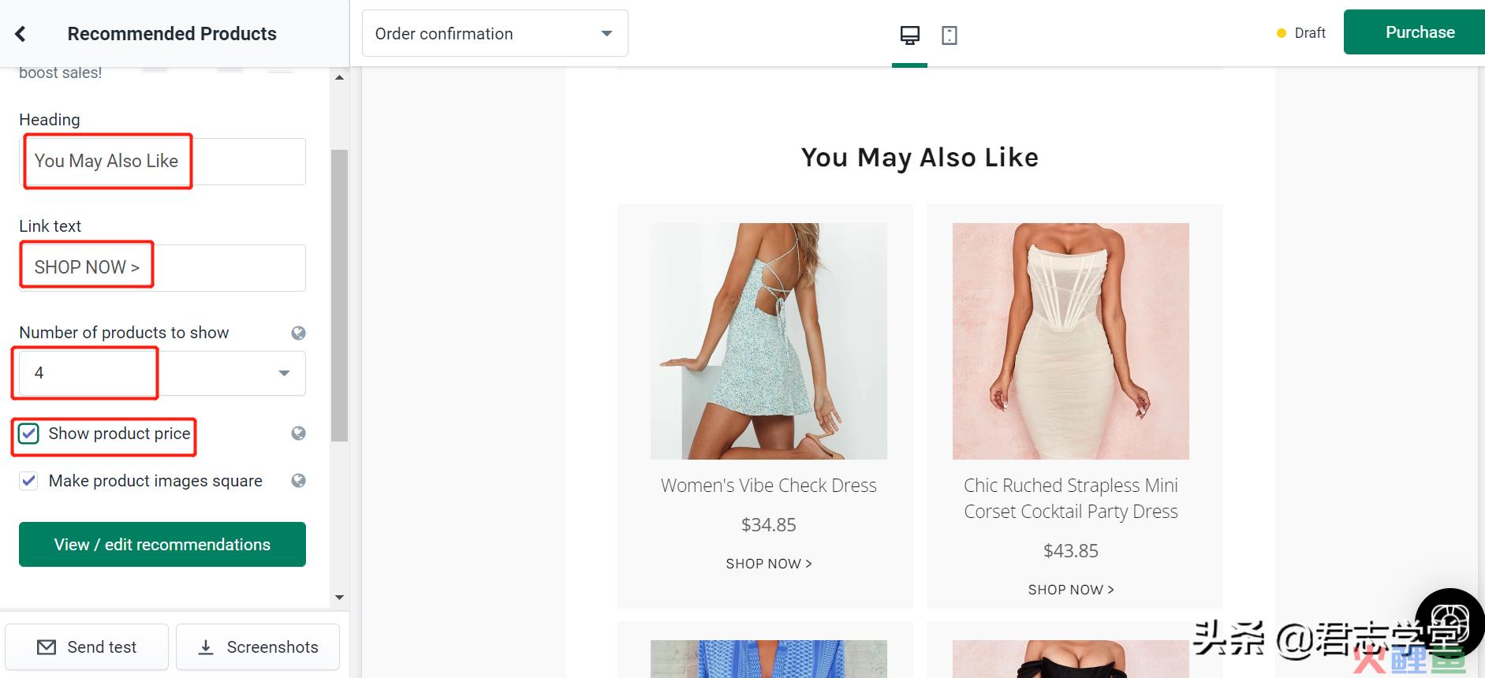Click the sidebar scrollbar thumb
1485x678 pixels.
click(339, 296)
